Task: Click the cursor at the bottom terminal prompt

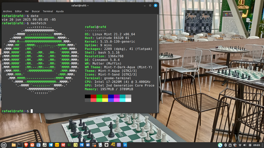Action: (x=32, y=111)
